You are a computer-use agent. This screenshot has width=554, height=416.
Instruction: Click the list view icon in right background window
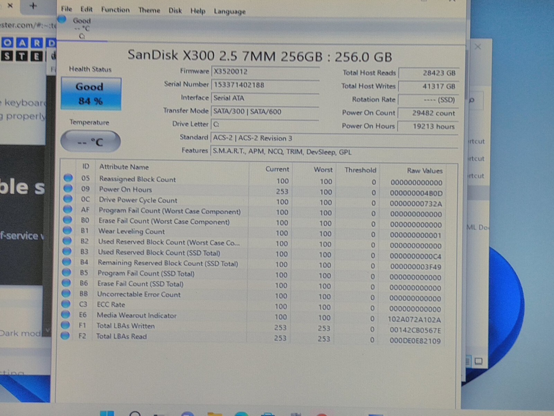467,362
